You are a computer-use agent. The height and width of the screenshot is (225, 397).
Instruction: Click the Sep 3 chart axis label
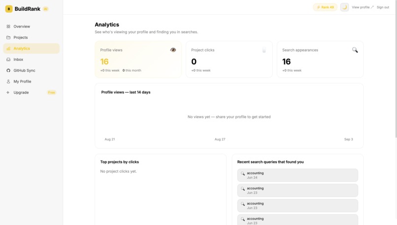pyautogui.click(x=348, y=139)
